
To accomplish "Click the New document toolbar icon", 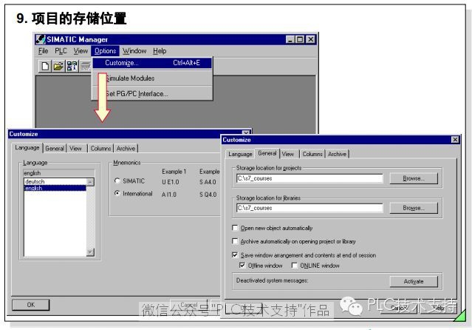I will pos(45,66).
